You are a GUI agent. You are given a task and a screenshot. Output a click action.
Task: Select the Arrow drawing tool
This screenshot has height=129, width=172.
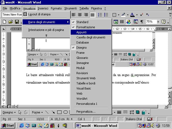click(x=53, y=112)
